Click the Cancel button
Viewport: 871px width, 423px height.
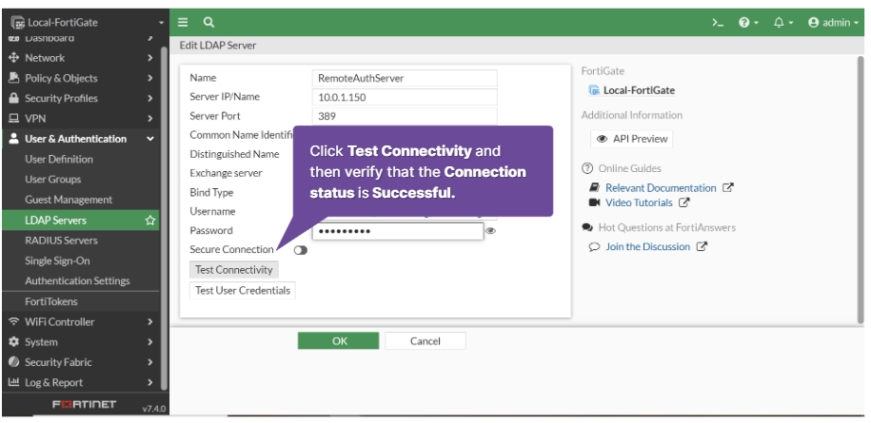click(x=425, y=341)
